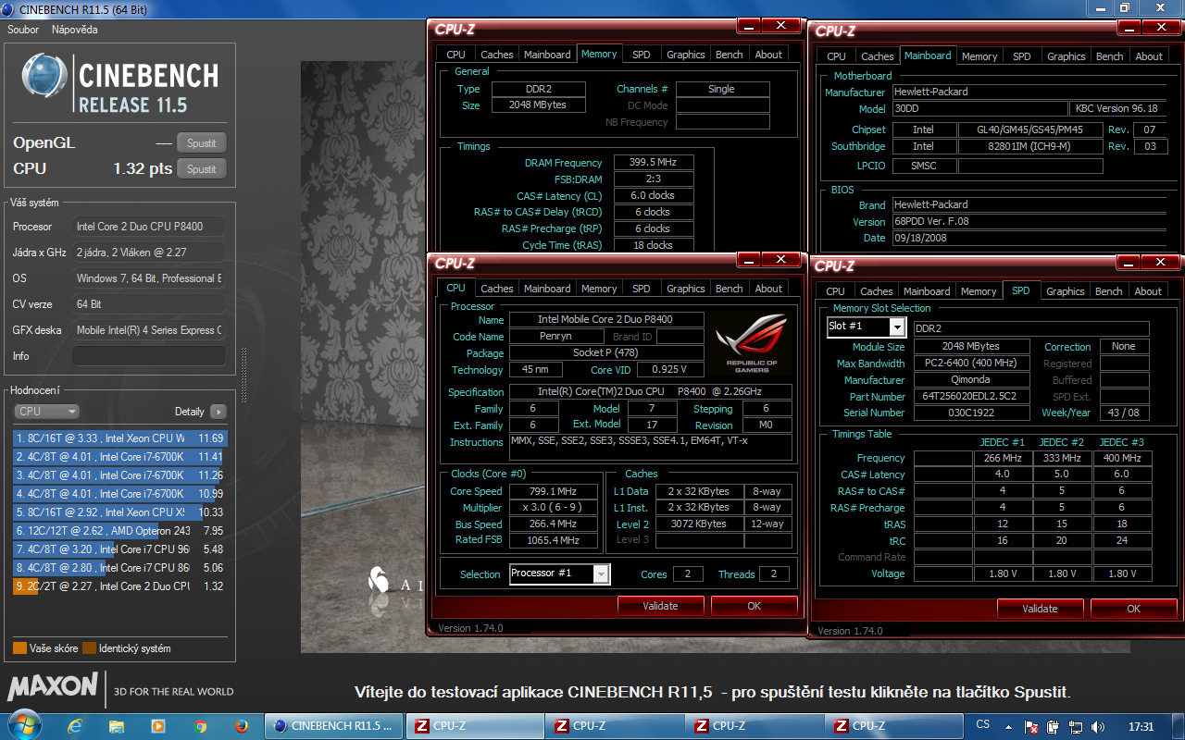Click Validate in the CPU-Z CPU window

pos(661,606)
